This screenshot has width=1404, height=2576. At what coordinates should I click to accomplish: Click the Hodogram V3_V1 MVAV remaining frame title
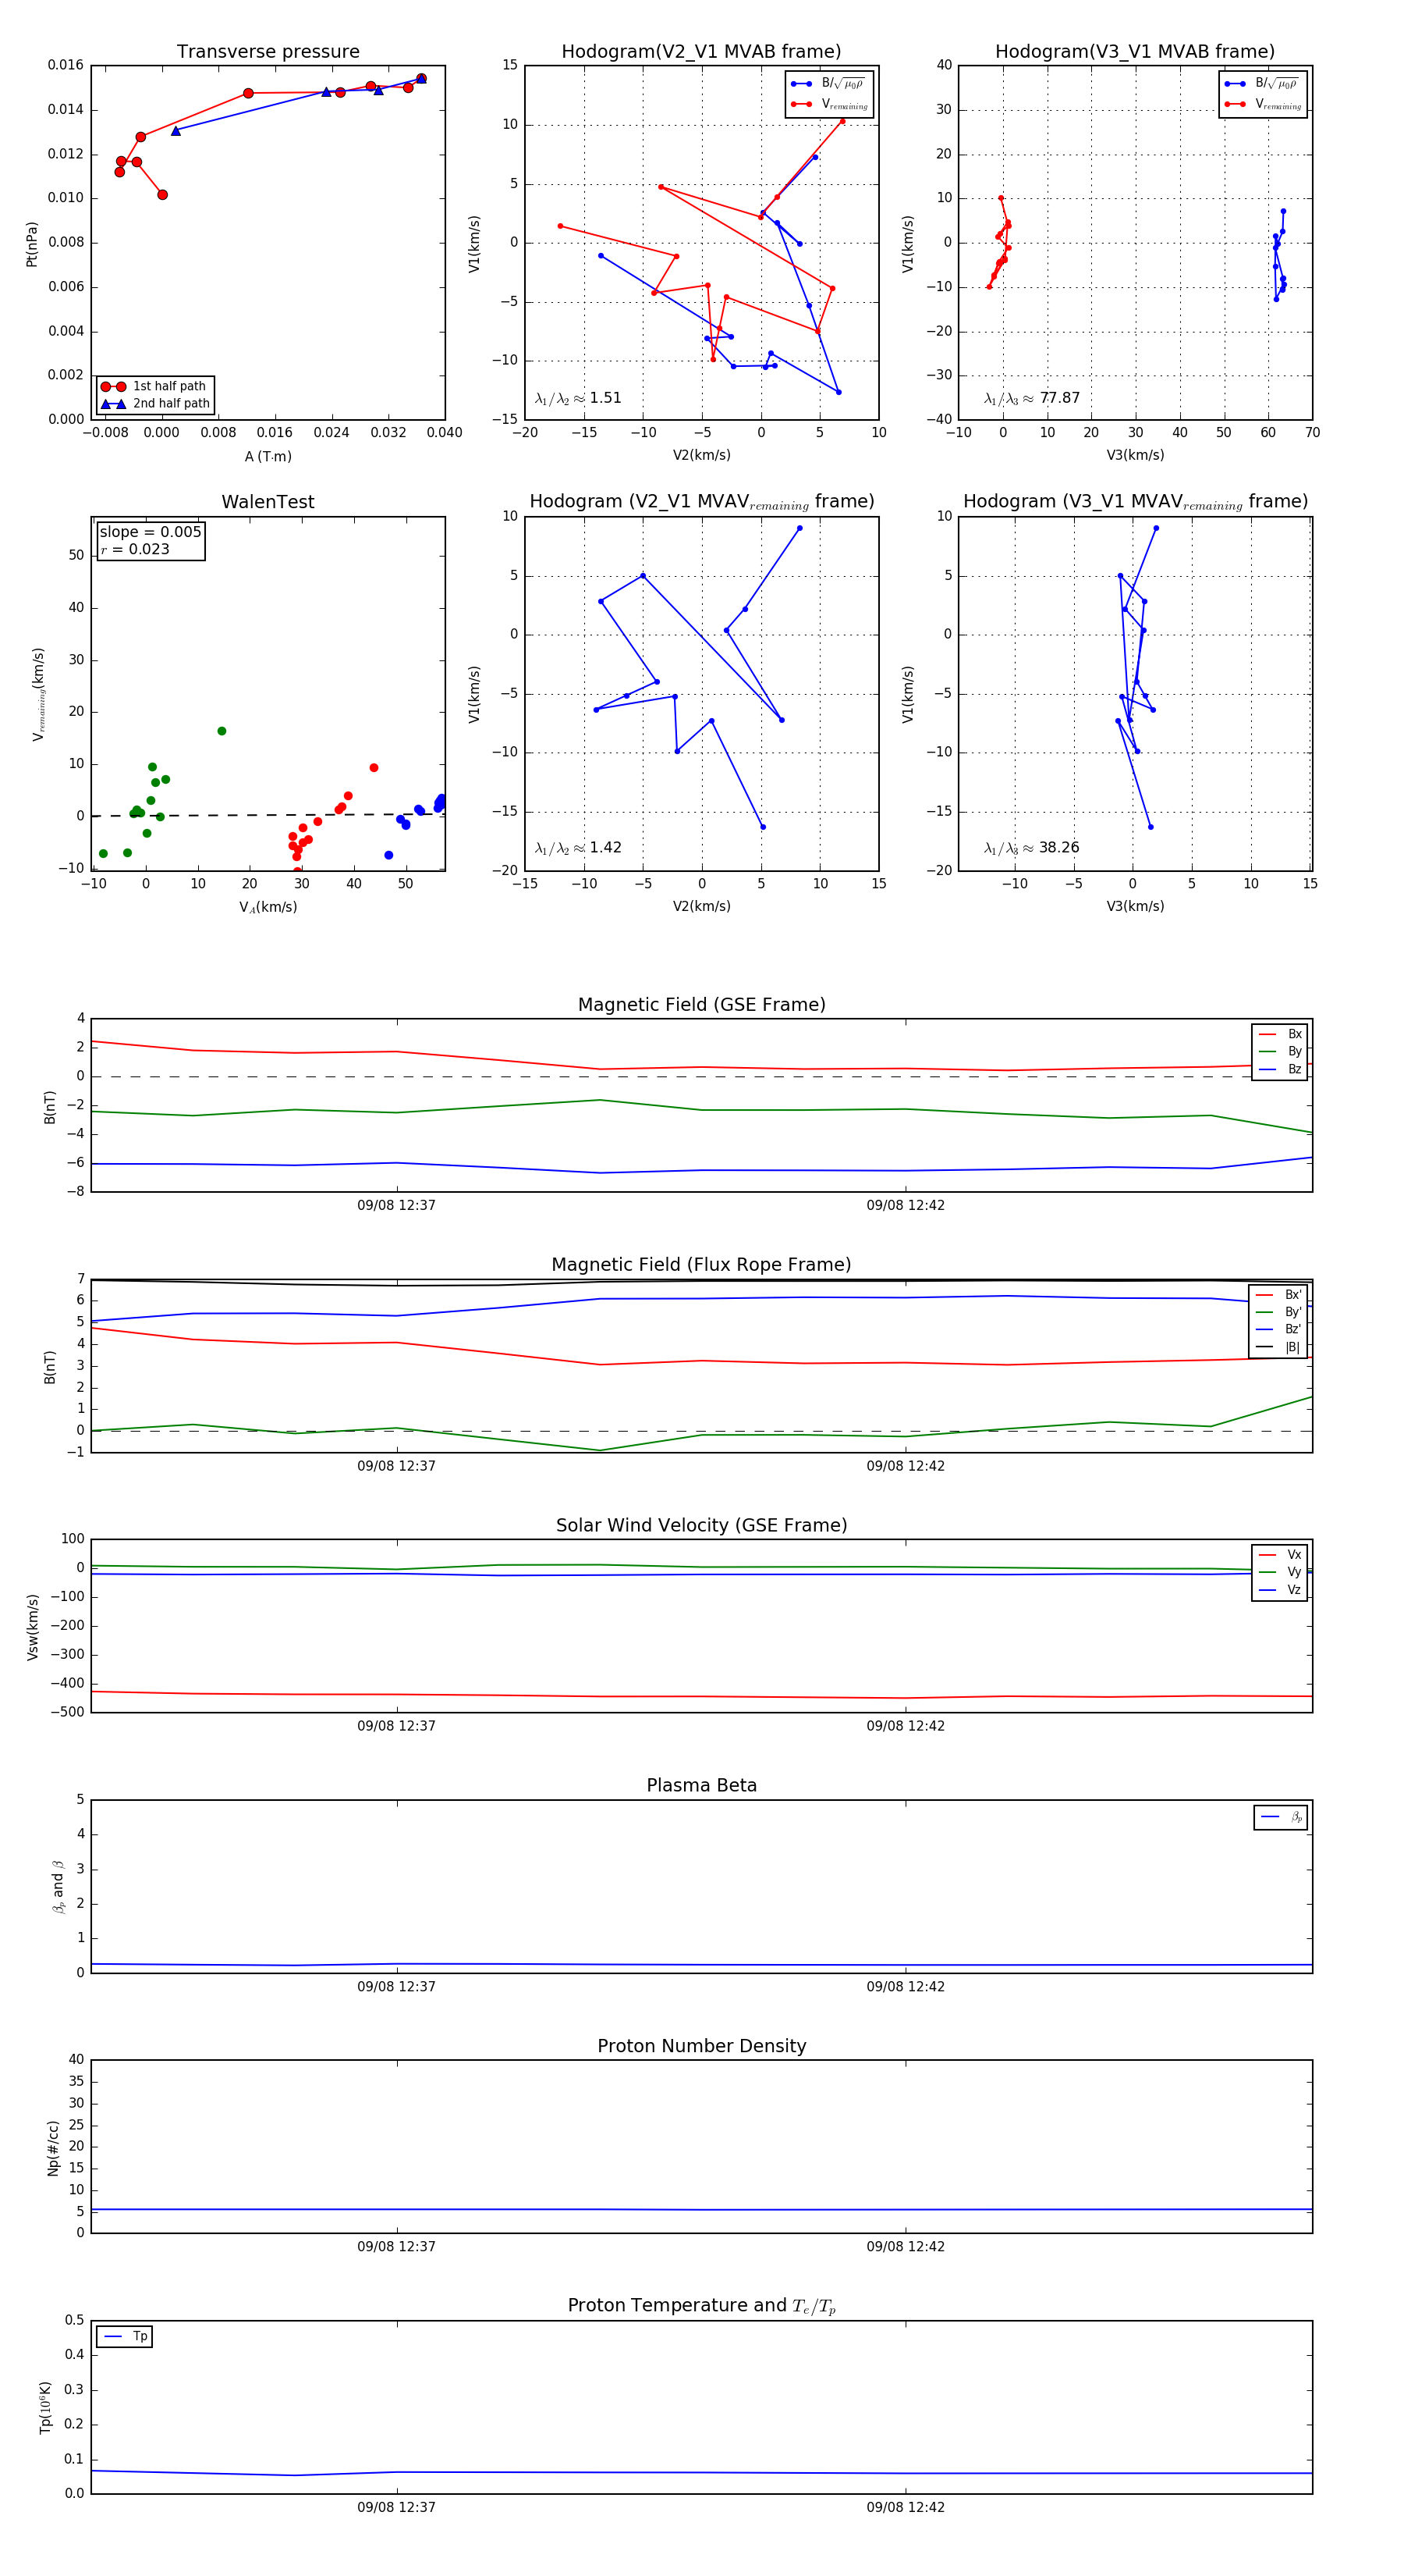pos(1134,502)
